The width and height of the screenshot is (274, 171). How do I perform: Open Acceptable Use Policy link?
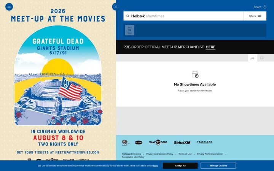[133, 157]
